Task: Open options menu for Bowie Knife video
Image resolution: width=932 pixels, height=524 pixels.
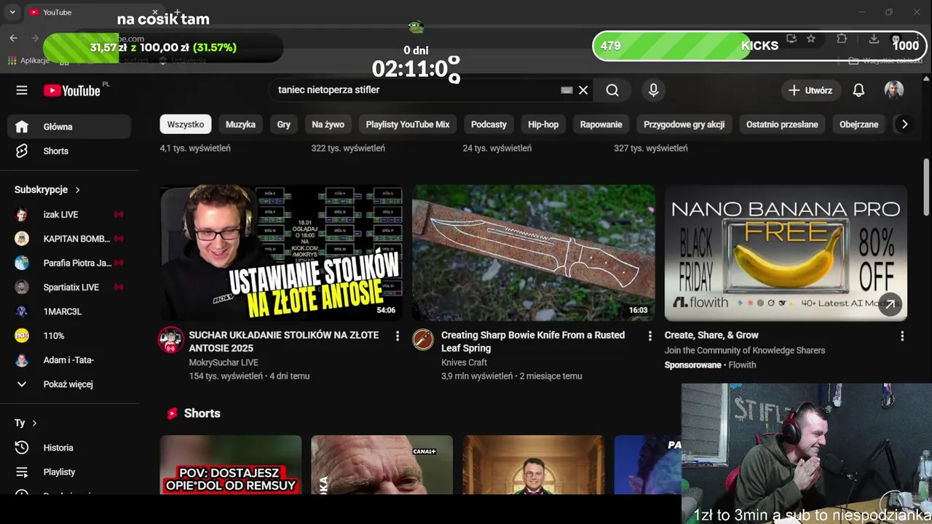Action: (650, 336)
